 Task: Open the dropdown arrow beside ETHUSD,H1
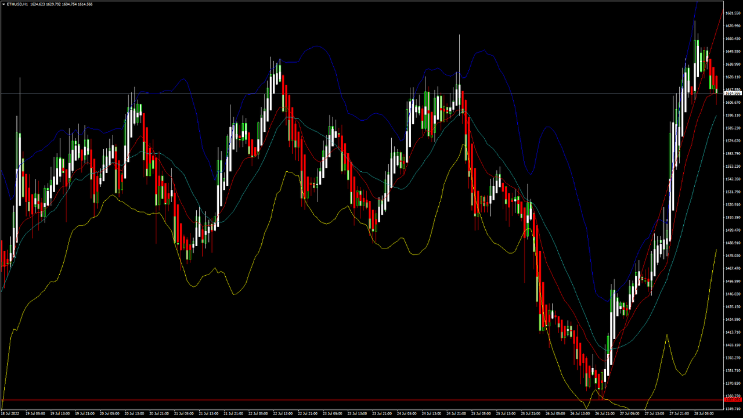[x=3, y=3]
